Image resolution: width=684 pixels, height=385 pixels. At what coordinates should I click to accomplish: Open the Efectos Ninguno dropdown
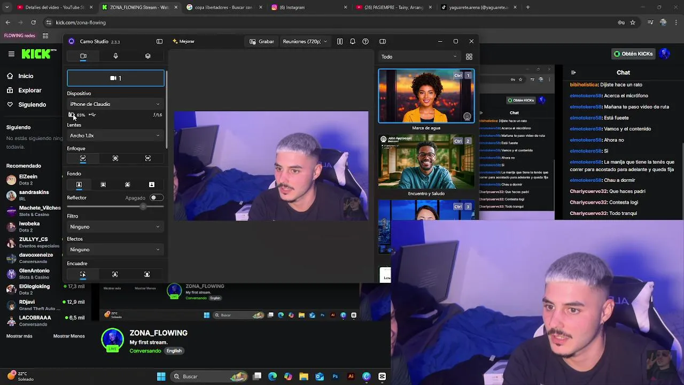115,250
